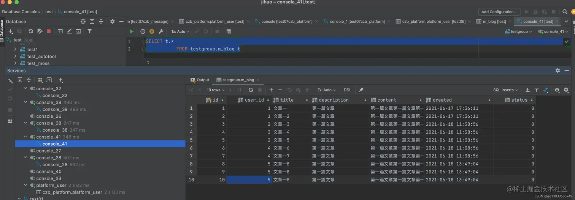The width and height of the screenshot is (575, 200).
Task: Click the orange P parameters icon
Action: pos(152,31)
